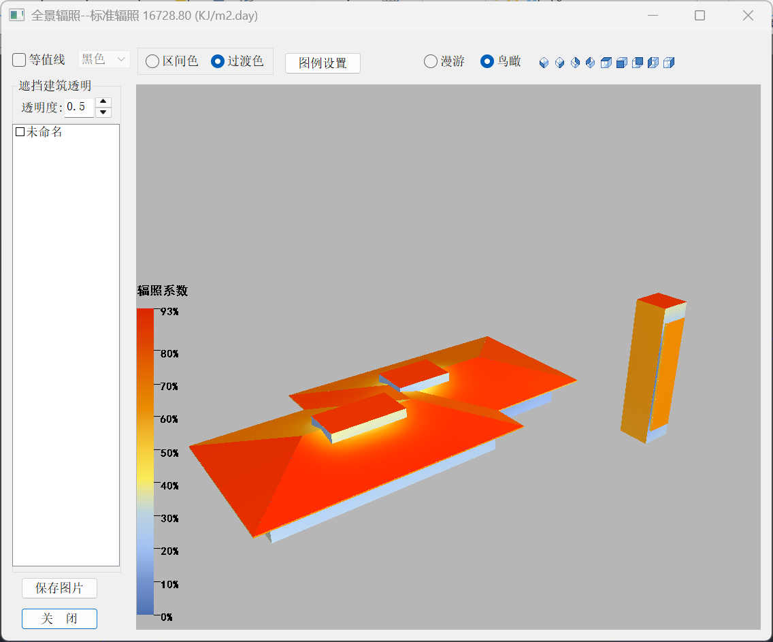Click the 辐照系数 legend color bar

pyautogui.click(x=145, y=462)
